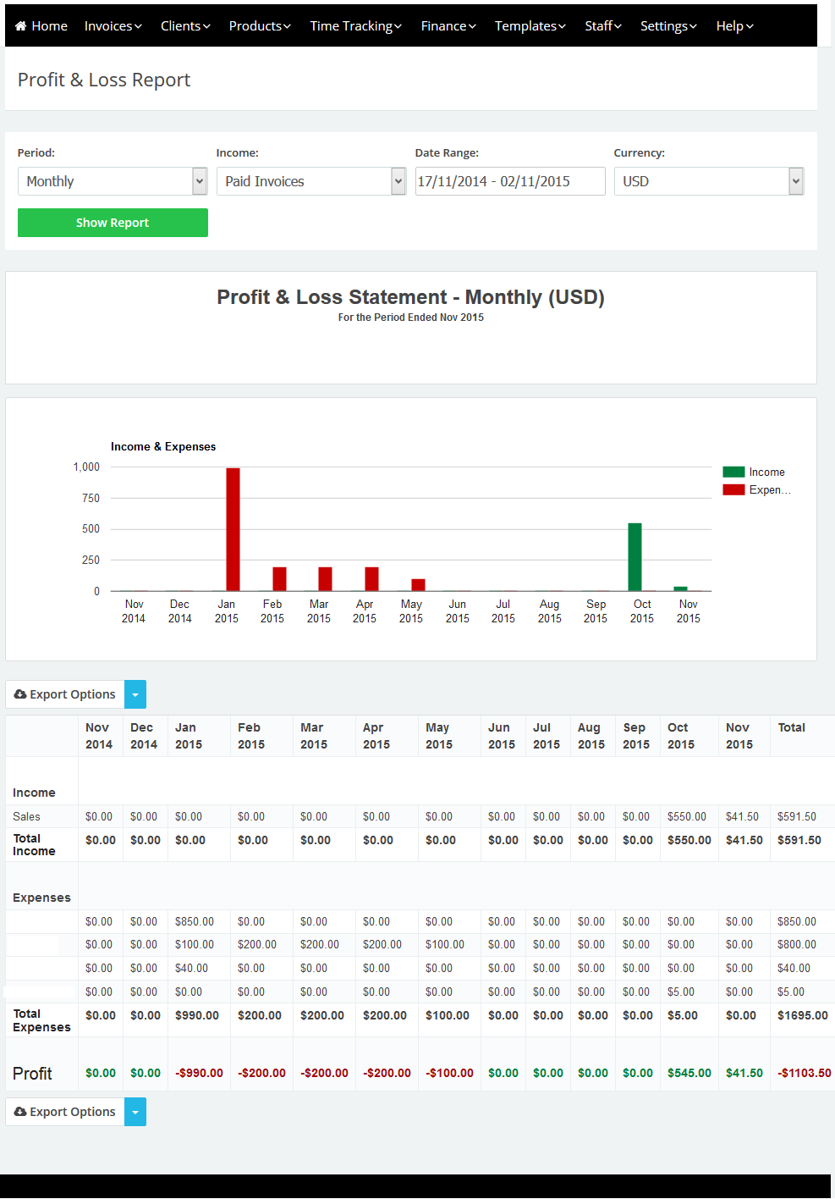This screenshot has height=1199, width=835.
Task: Open the Help menu in navbar
Action: click(x=734, y=26)
